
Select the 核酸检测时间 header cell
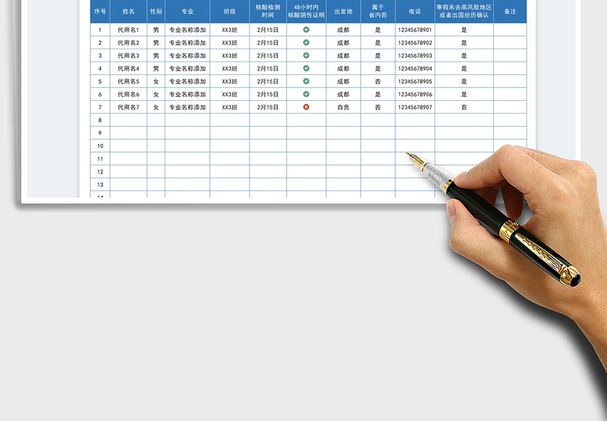tap(268, 11)
